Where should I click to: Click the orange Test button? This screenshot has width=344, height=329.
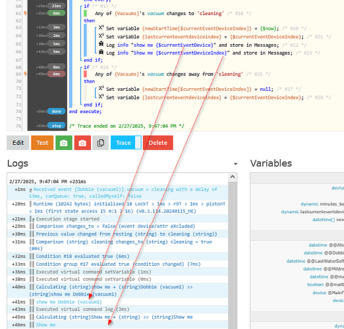point(42,143)
